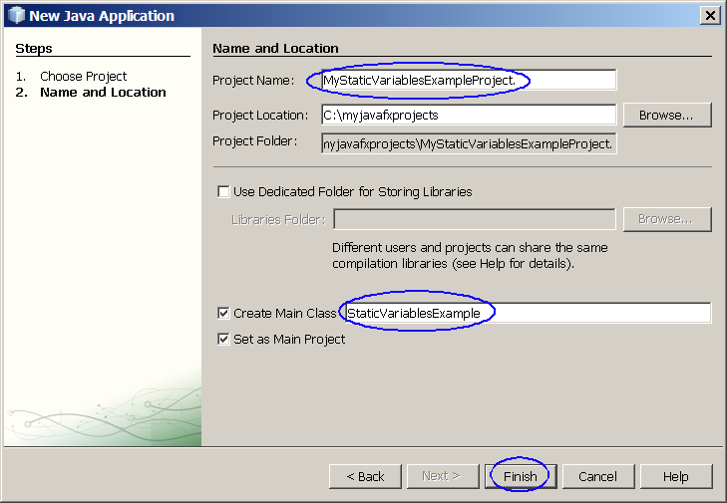Click the Project Folder: label
The image size is (727, 503).
[x=255, y=140]
